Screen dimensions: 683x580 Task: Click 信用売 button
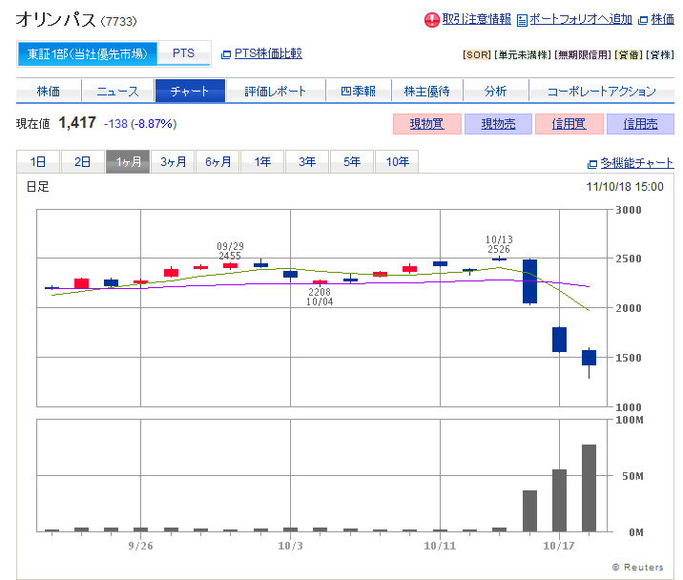tap(640, 124)
